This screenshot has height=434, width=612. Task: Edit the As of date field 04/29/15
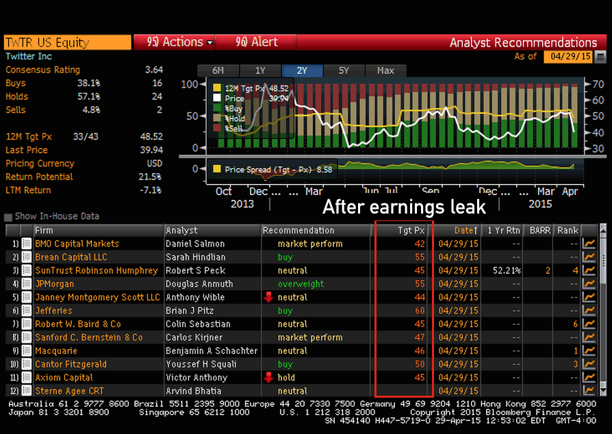[x=568, y=57]
